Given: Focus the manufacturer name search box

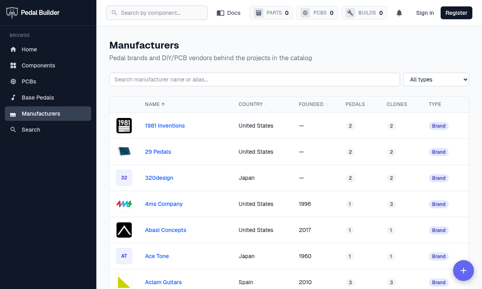Looking at the screenshot, I should [x=255, y=79].
